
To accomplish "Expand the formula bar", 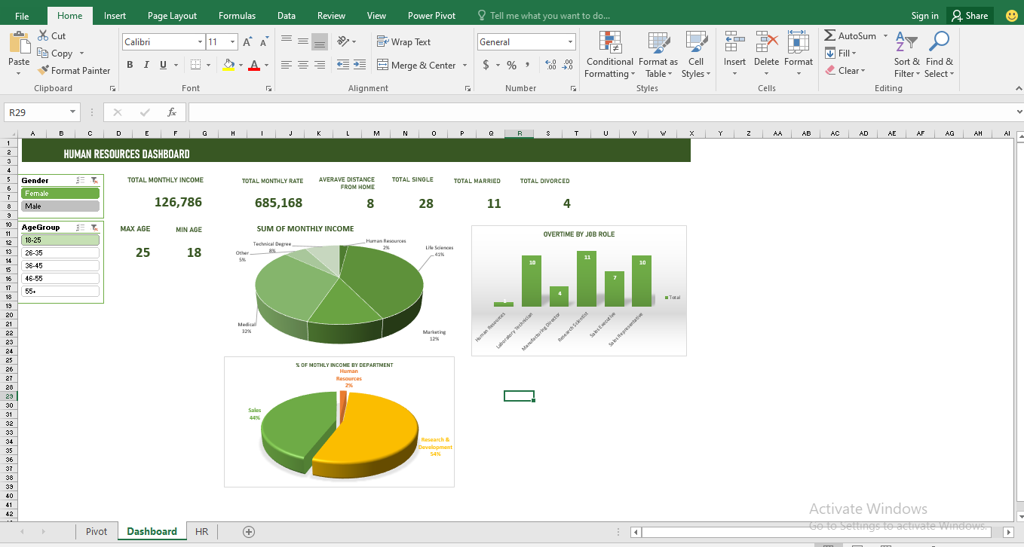I will coord(1019,112).
